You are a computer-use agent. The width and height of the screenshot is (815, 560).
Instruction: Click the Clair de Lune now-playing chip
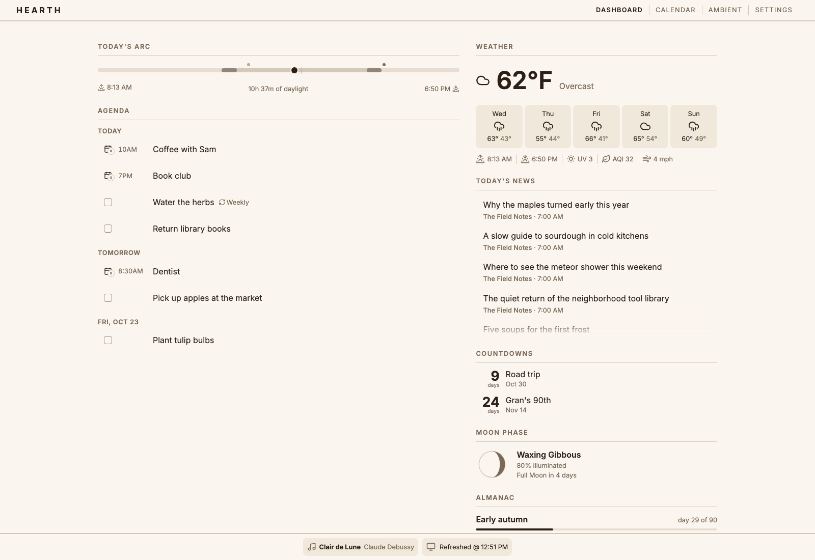coord(361,547)
